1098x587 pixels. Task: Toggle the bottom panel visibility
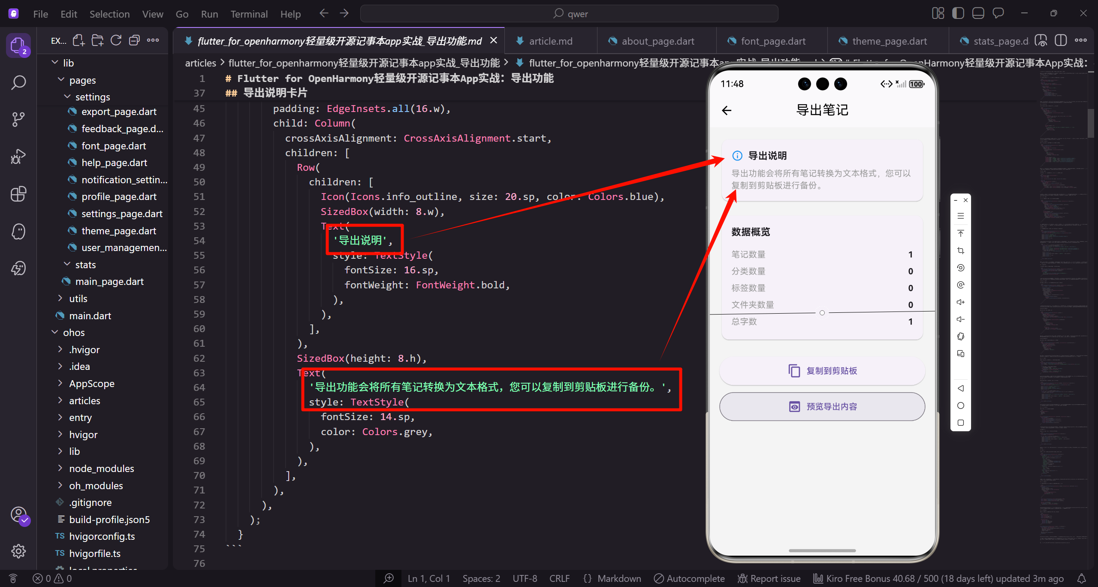pos(978,13)
